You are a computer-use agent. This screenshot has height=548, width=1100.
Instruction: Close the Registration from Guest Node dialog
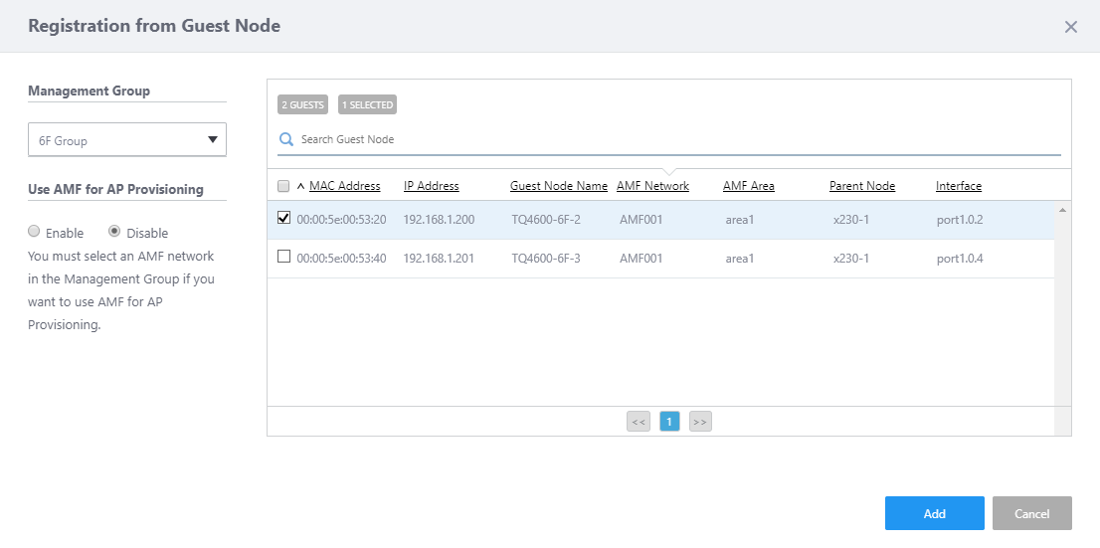tap(1070, 27)
